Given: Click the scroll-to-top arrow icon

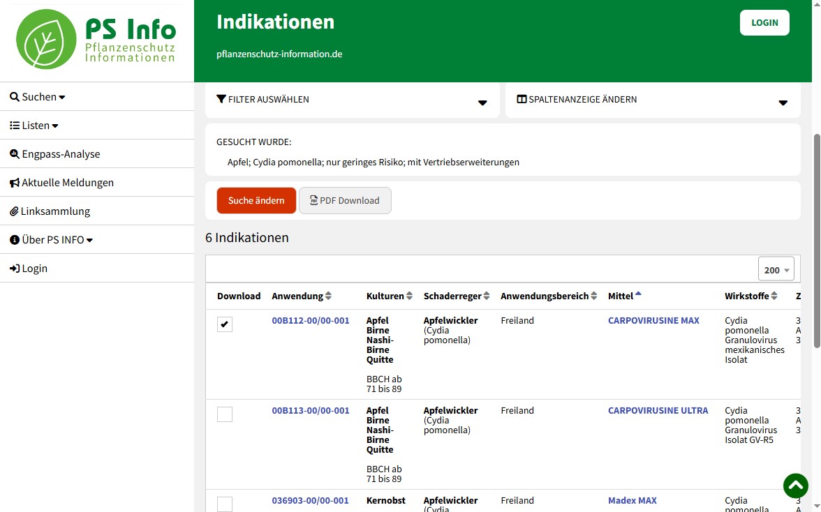Looking at the screenshot, I should pyautogui.click(x=795, y=485).
